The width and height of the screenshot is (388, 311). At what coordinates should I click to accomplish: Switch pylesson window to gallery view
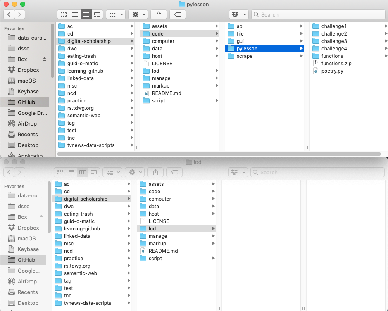[97, 14]
